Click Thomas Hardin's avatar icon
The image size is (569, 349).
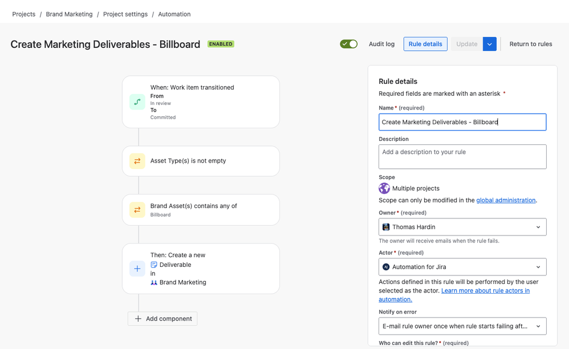[x=386, y=227]
